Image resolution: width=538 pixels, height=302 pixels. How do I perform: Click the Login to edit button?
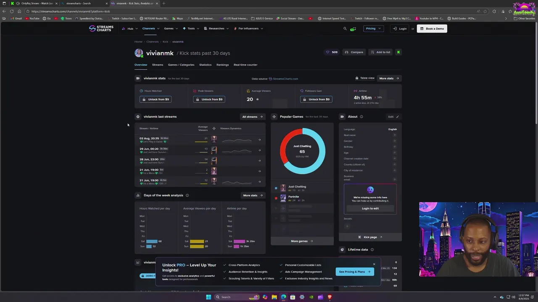pyautogui.click(x=370, y=208)
